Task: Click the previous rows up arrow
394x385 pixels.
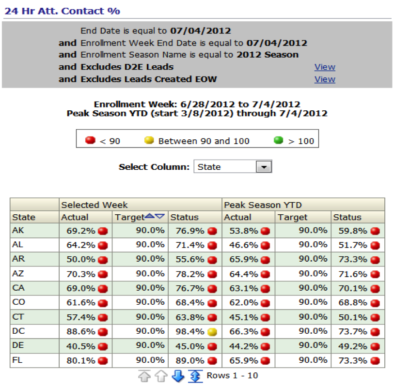Action: (161, 376)
